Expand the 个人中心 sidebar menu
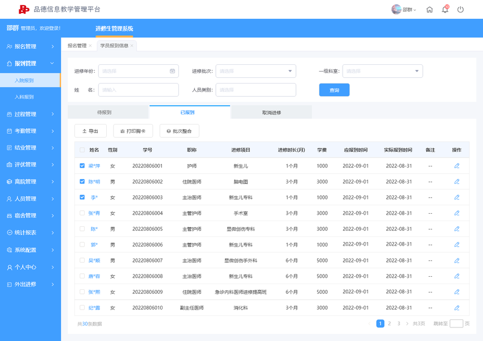Screen dimensions: 483x341 pos(30,267)
